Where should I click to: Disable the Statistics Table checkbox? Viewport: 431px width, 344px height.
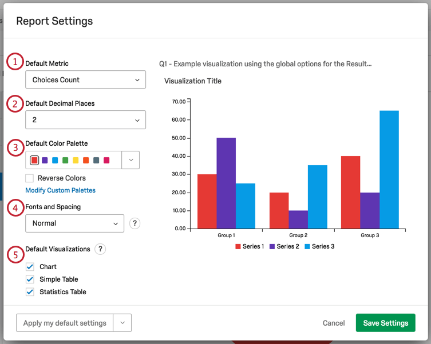pos(30,292)
